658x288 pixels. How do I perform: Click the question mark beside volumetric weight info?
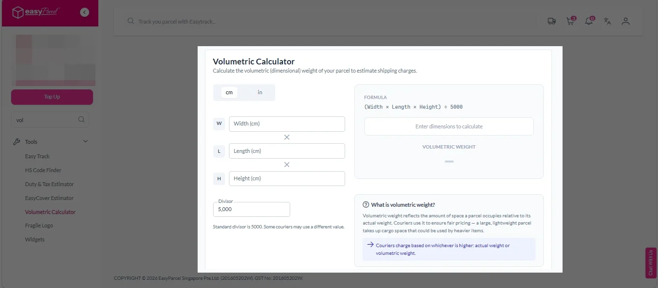coord(366,204)
